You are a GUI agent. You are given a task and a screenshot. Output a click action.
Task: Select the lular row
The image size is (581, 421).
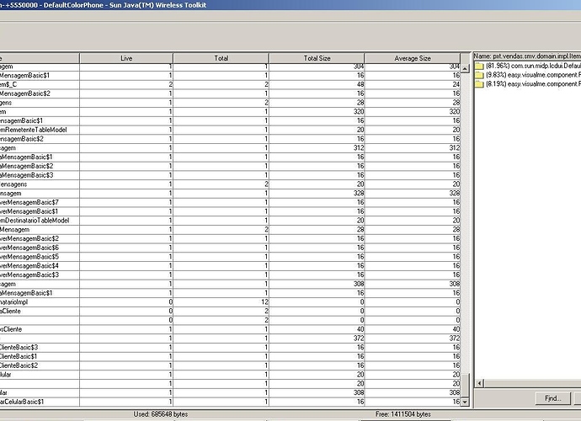pos(230,375)
